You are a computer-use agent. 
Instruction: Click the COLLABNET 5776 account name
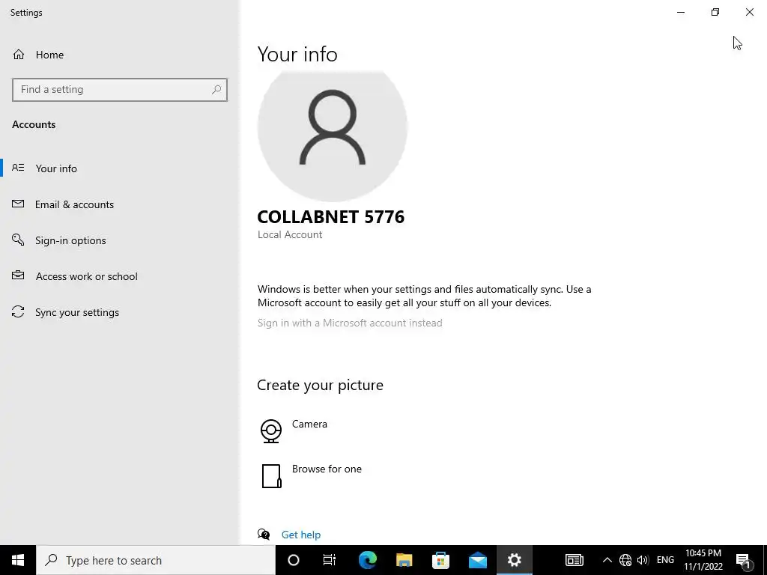tap(331, 217)
